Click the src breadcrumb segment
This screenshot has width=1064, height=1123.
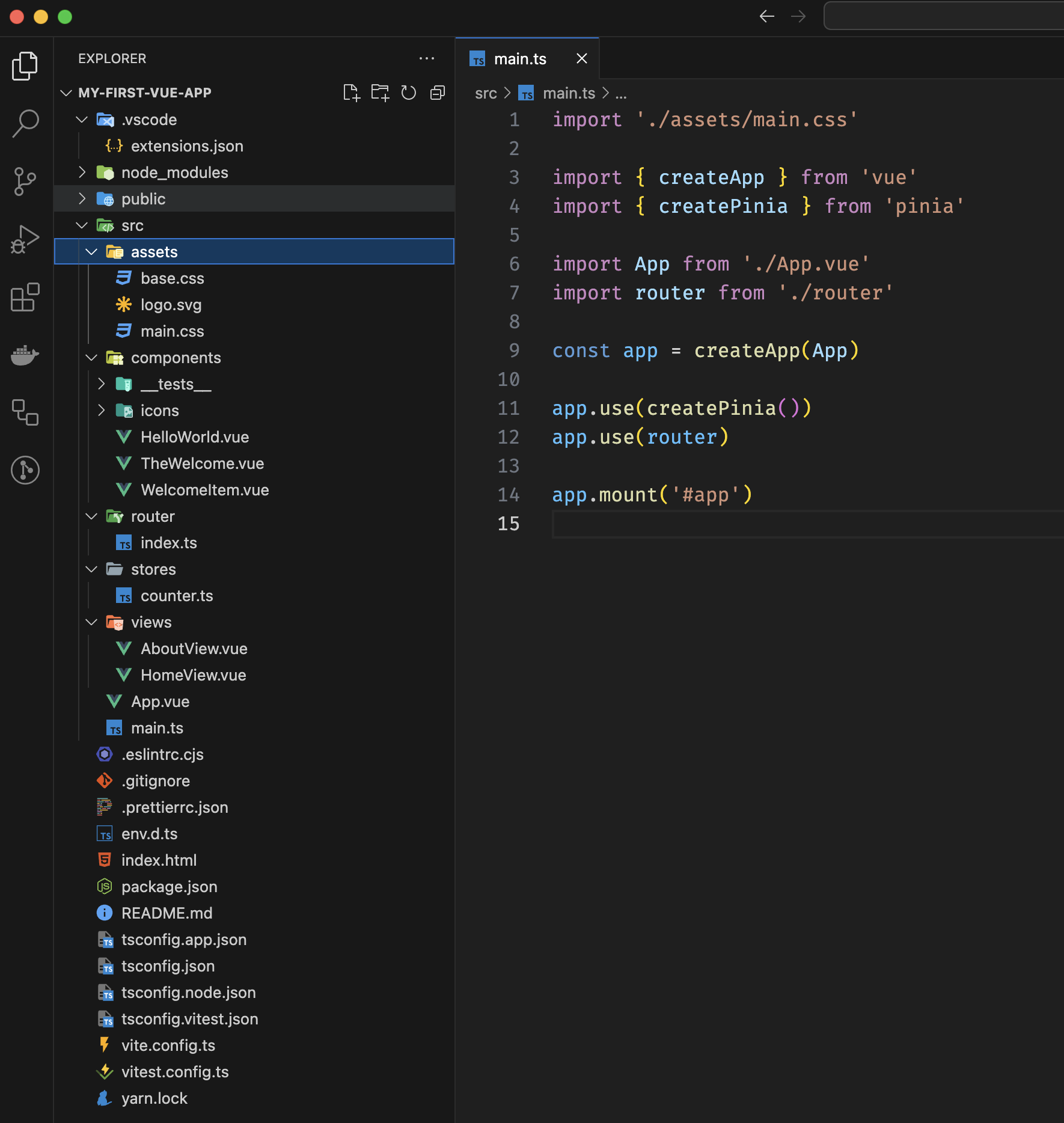point(486,93)
